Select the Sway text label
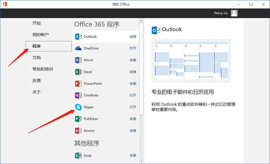 tap(88, 156)
